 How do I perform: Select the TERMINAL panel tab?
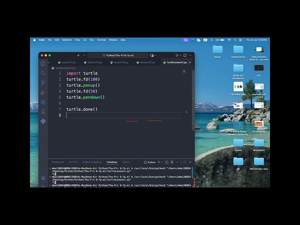pyautogui.click(x=112, y=162)
